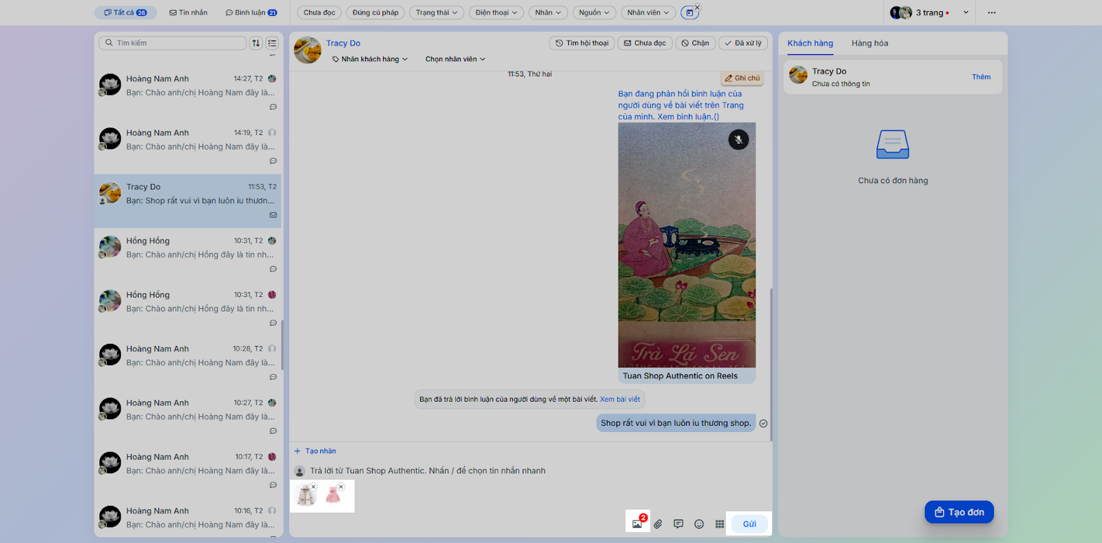Click the reply message input box
This screenshot has height=543, width=1102.
530,471
